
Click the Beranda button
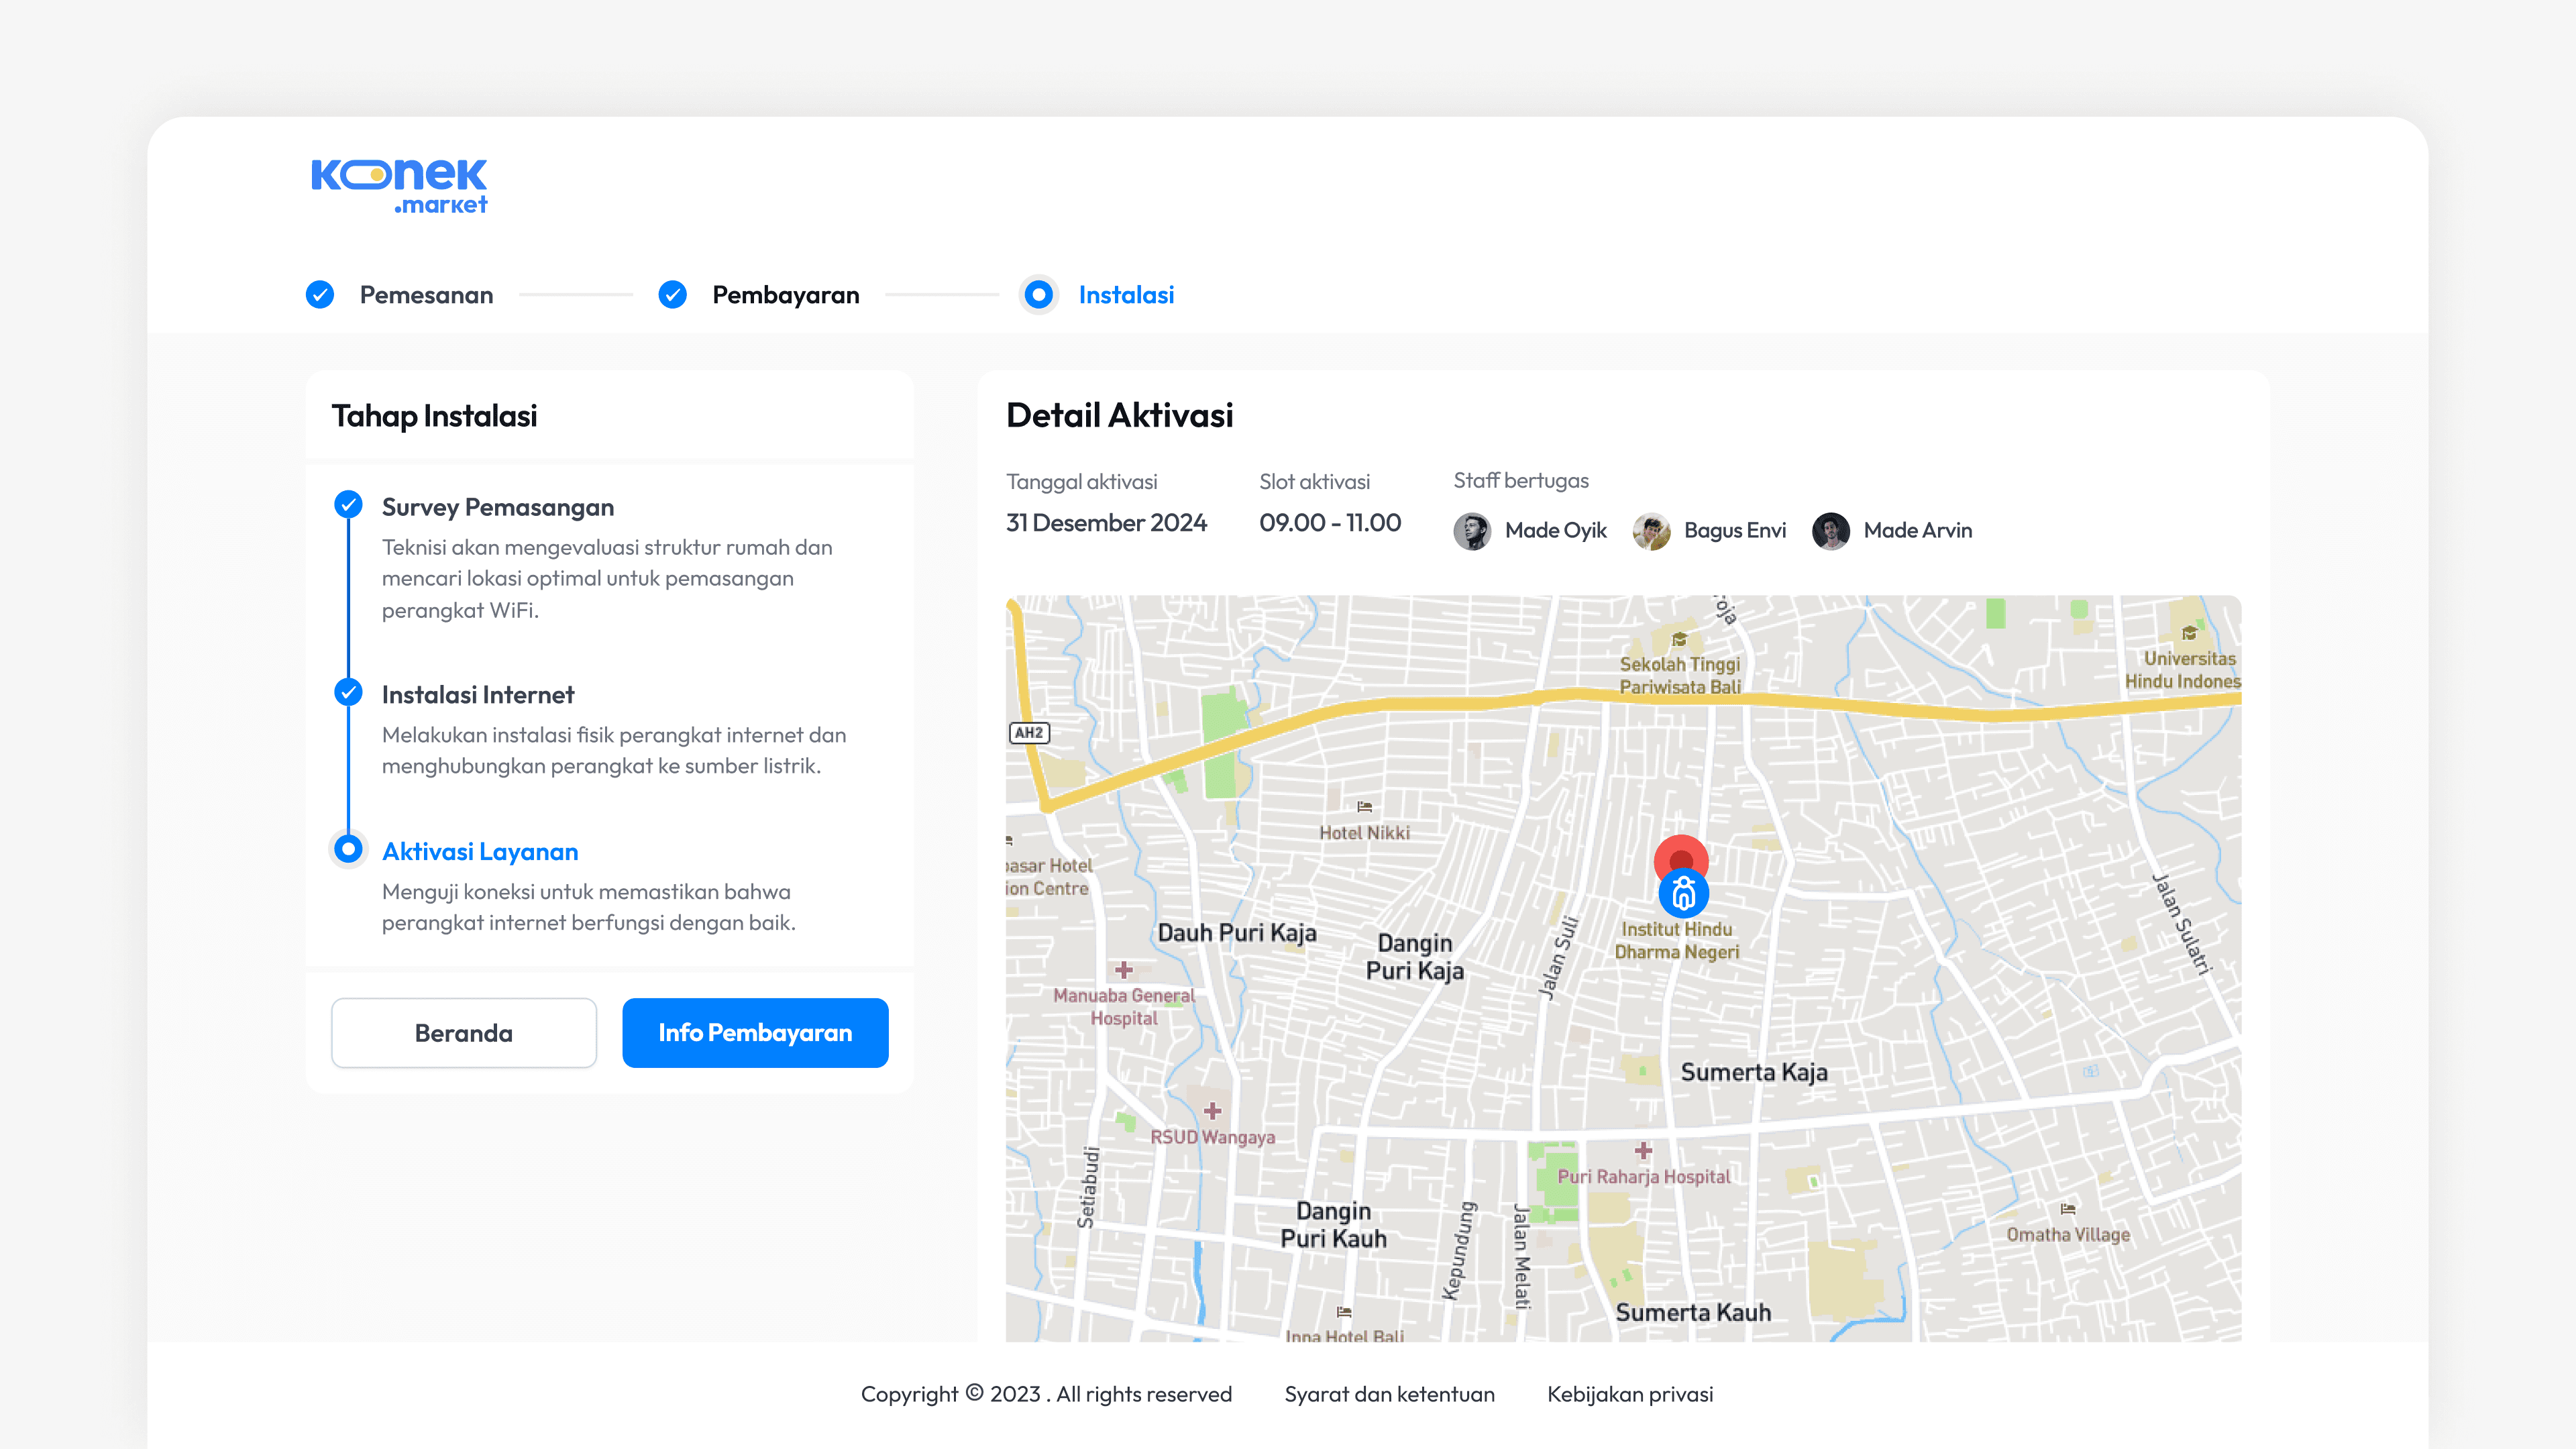[464, 1033]
